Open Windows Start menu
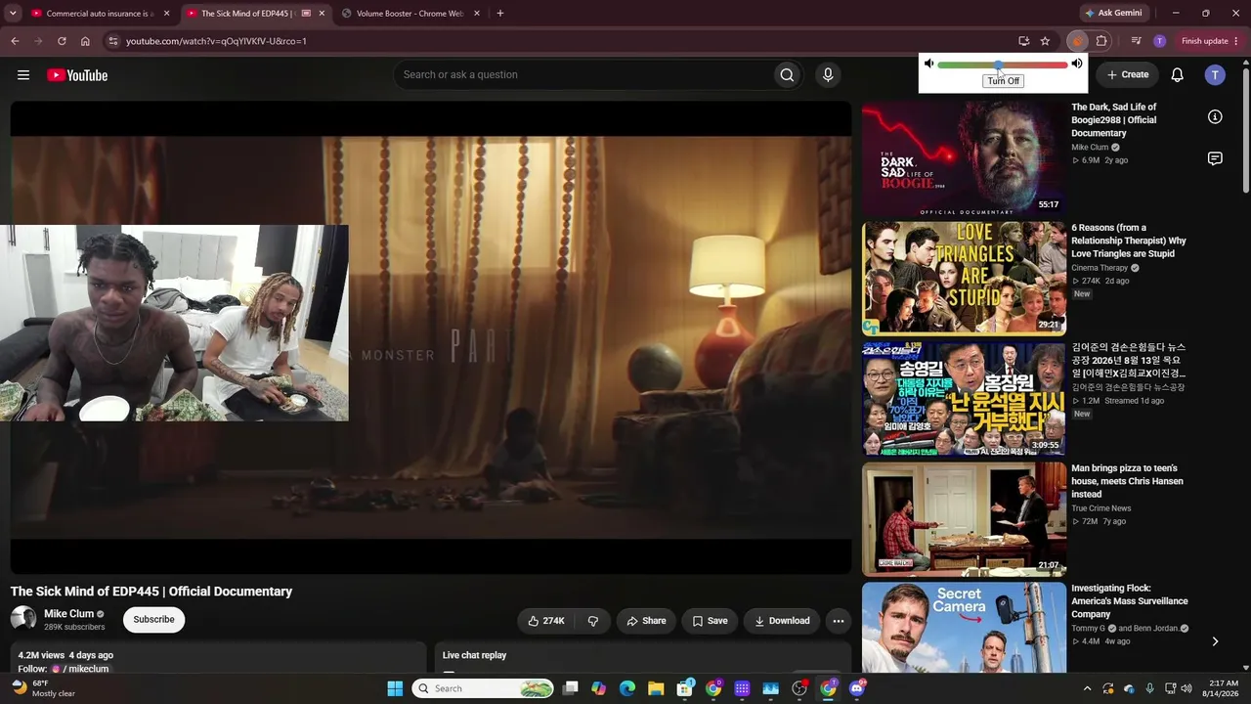 click(x=395, y=688)
